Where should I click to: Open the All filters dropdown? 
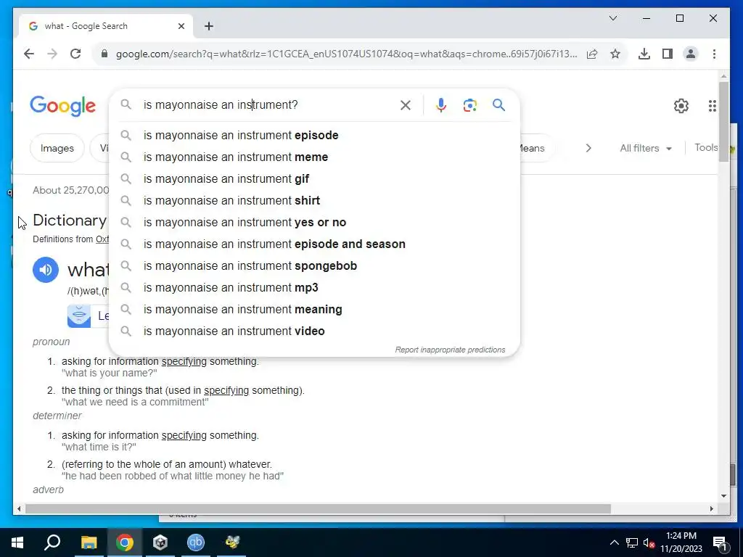pos(645,148)
